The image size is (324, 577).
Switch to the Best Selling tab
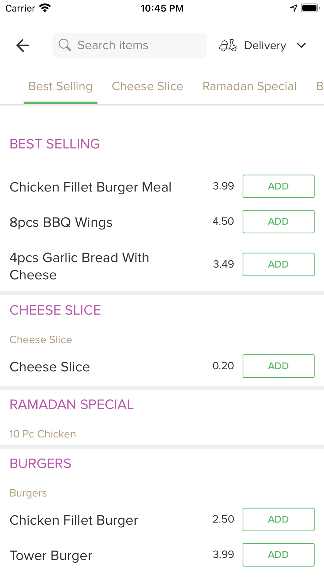click(x=61, y=86)
